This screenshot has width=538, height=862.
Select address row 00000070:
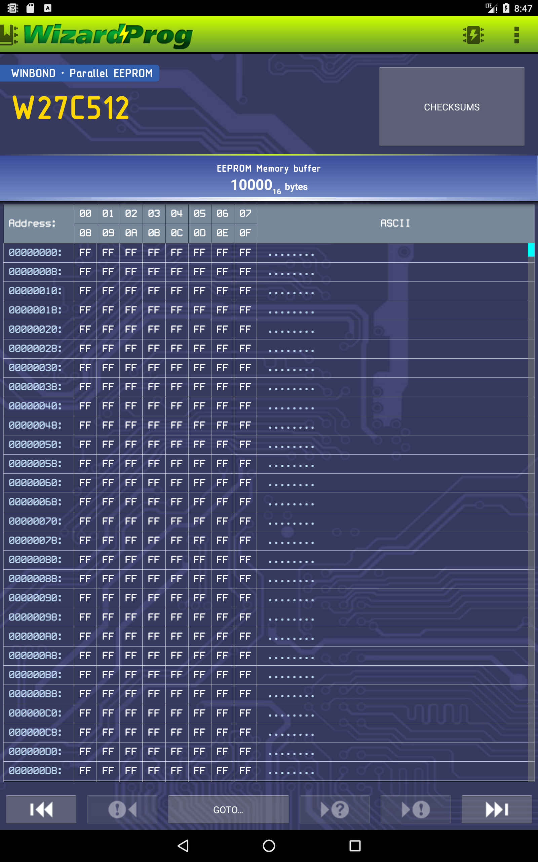(x=35, y=522)
